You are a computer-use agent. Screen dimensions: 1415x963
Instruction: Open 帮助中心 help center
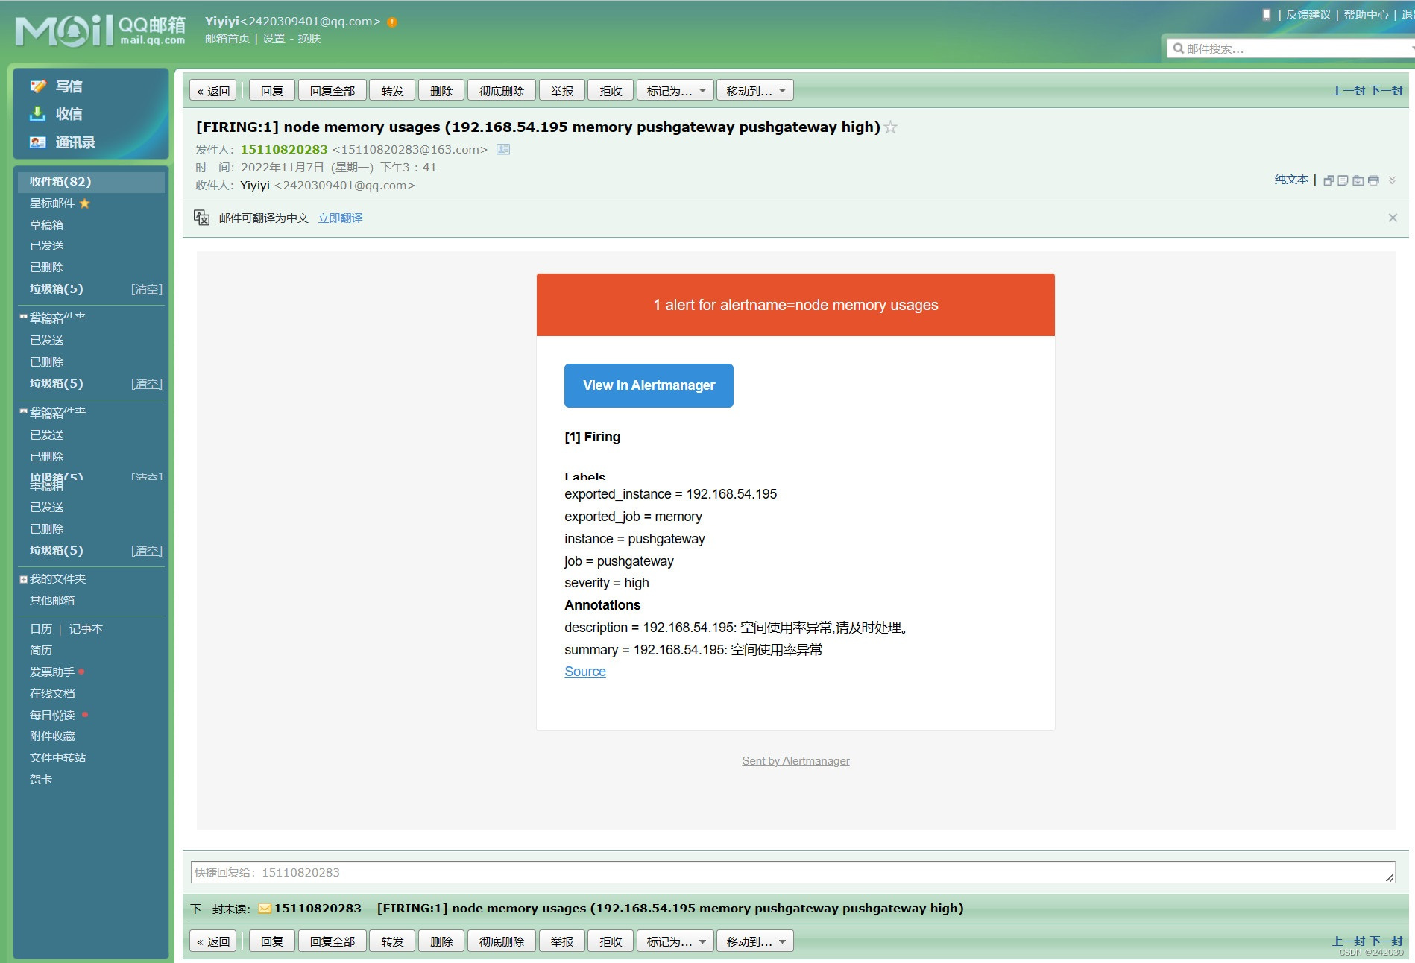tap(1367, 15)
